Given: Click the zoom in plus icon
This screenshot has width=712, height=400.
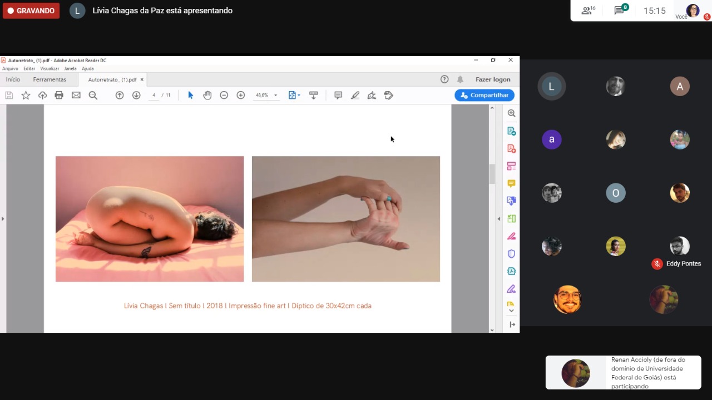Looking at the screenshot, I should pyautogui.click(x=240, y=95).
